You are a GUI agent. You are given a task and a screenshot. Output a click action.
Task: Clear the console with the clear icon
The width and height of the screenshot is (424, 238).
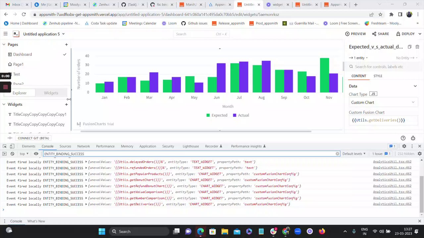(12, 154)
